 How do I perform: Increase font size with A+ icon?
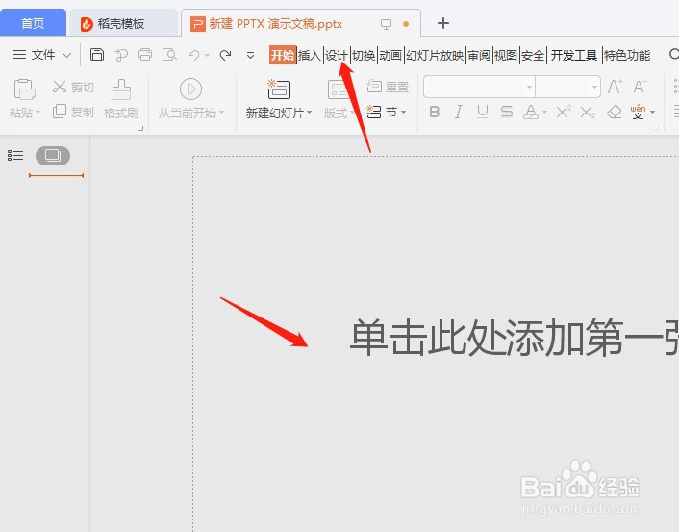click(x=615, y=87)
